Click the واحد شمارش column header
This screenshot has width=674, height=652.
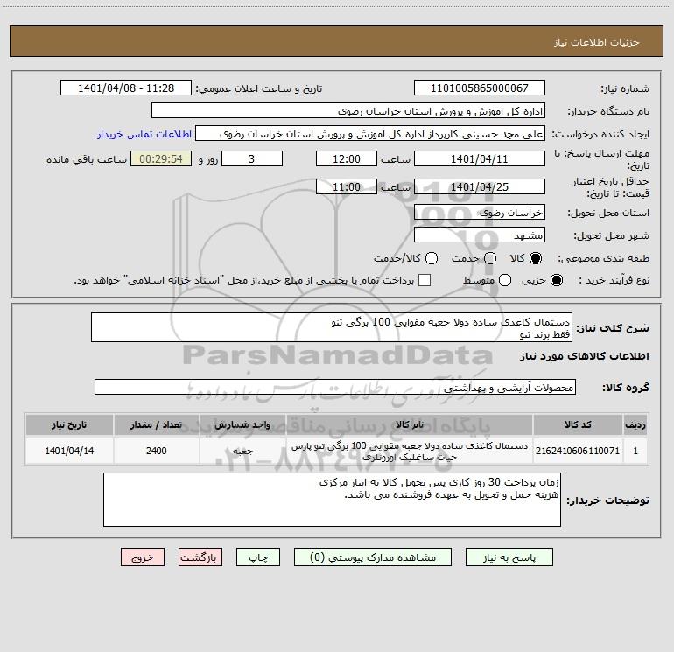point(242,424)
